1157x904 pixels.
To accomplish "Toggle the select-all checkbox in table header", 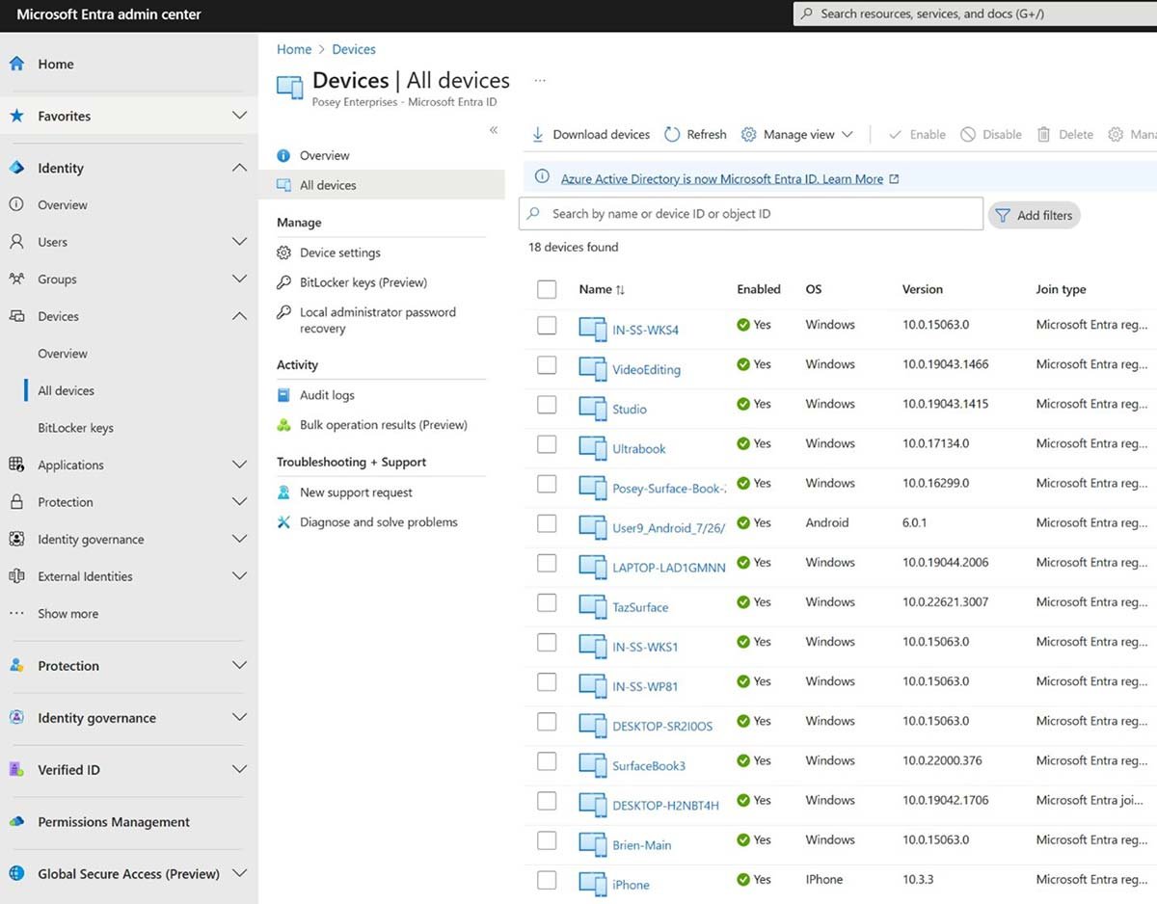I will [547, 289].
